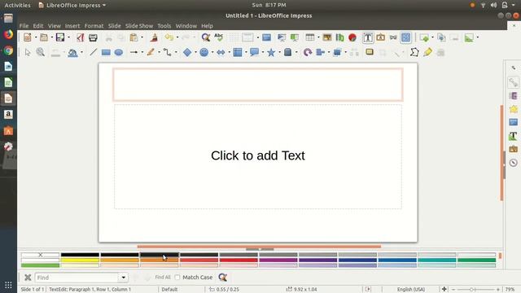Image resolution: width=521 pixels, height=293 pixels.
Task: Pick the bright green swatch under white
Action: pyautogui.click(x=40, y=265)
